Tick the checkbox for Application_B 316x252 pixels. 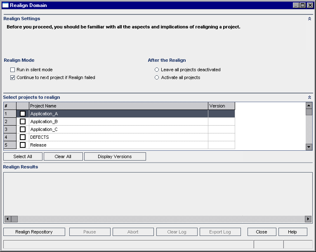pyautogui.click(x=23, y=121)
